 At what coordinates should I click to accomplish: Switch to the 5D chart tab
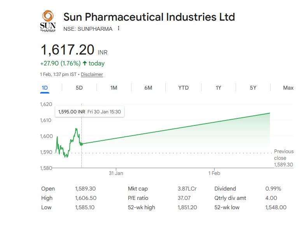click(79, 88)
